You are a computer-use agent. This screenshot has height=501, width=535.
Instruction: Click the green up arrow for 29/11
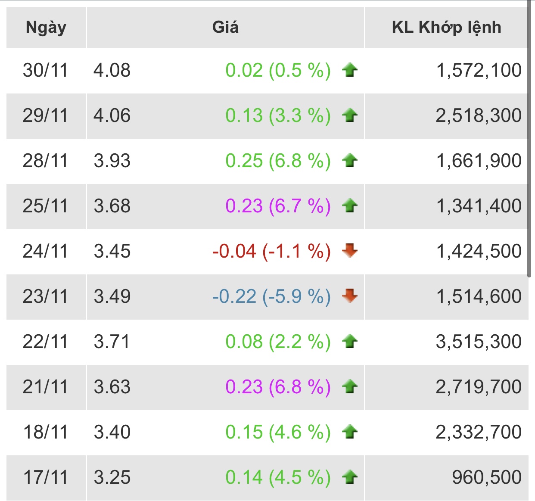[350, 115]
